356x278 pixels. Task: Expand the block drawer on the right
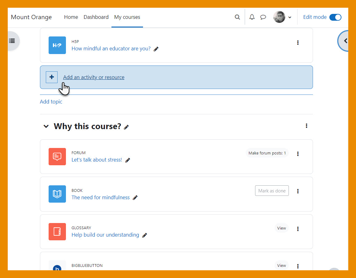pyautogui.click(x=345, y=41)
